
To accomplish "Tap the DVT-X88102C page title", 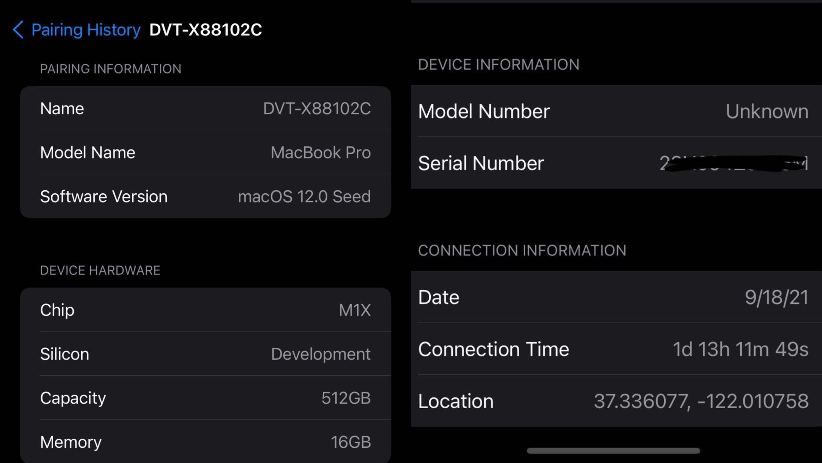I will point(205,30).
